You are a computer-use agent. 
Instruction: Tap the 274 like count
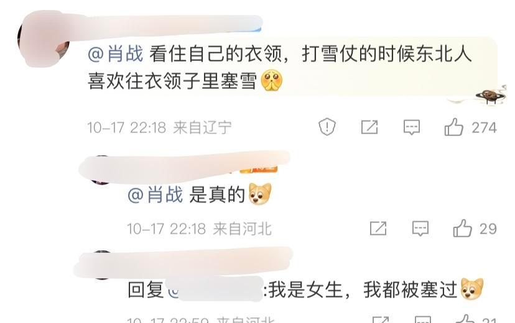[484, 127]
